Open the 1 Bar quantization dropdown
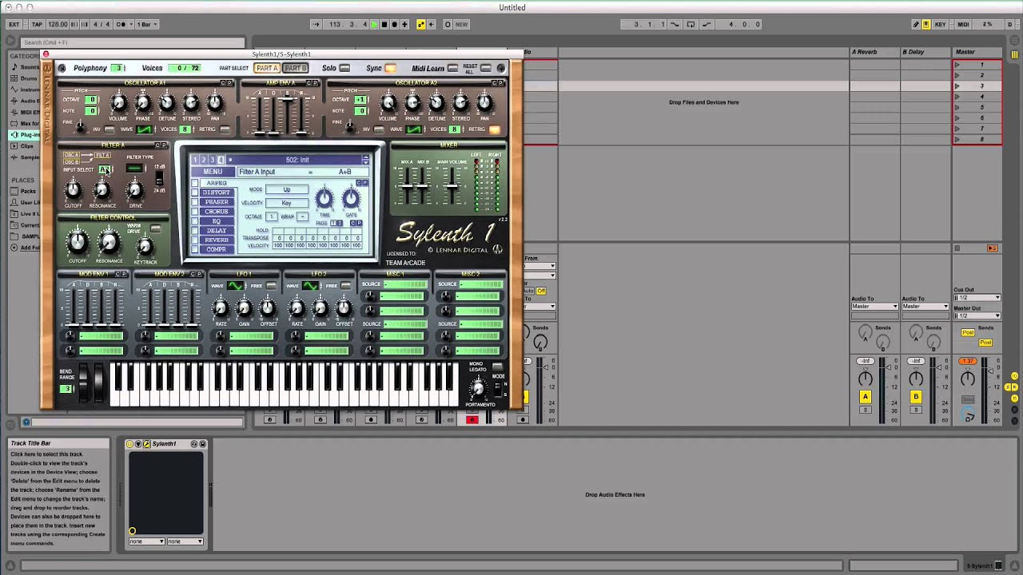The width and height of the screenshot is (1023, 575). click(147, 24)
